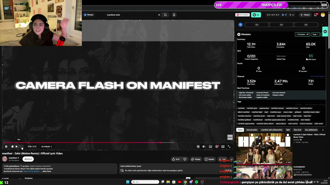The image size is (330, 185).
Task: Select the Aramanızdan filter chip
Action: 252,130
